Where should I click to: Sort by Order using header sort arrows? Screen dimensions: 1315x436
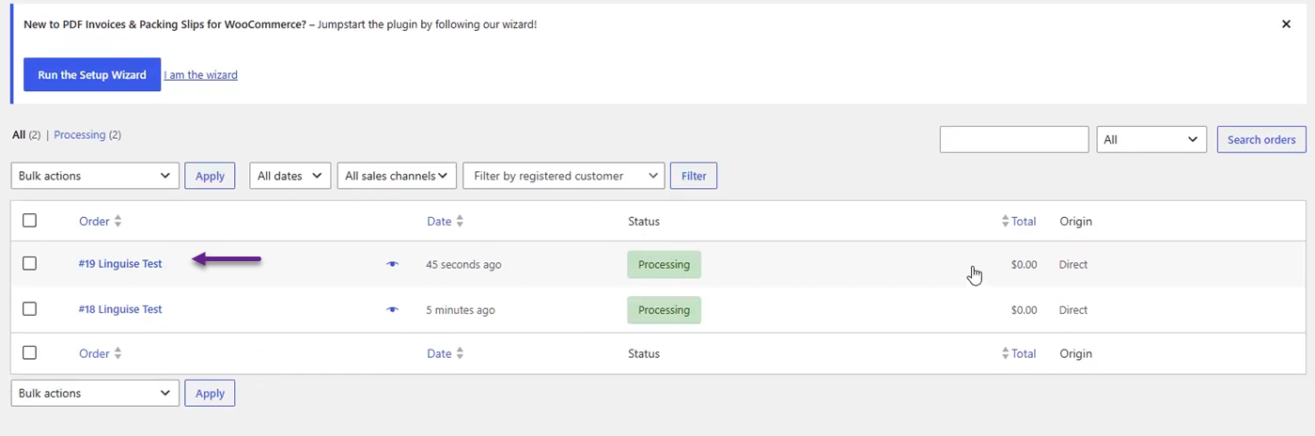(117, 222)
